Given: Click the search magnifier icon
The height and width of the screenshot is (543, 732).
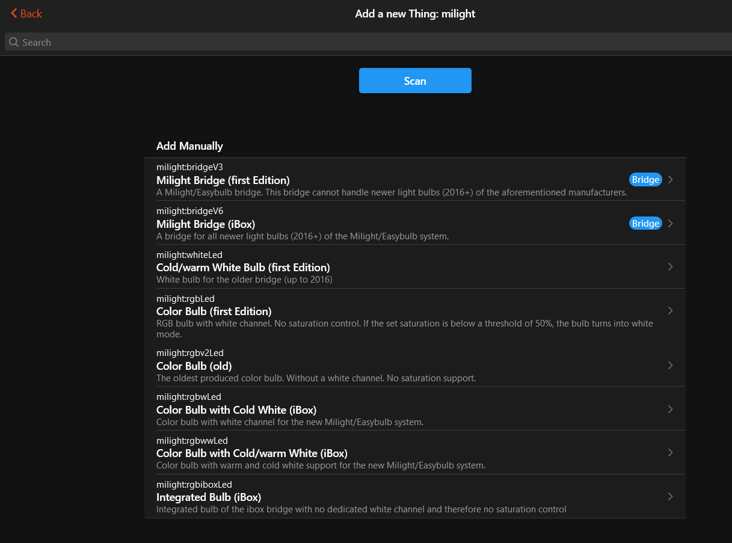Looking at the screenshot, I should (14, 42).
